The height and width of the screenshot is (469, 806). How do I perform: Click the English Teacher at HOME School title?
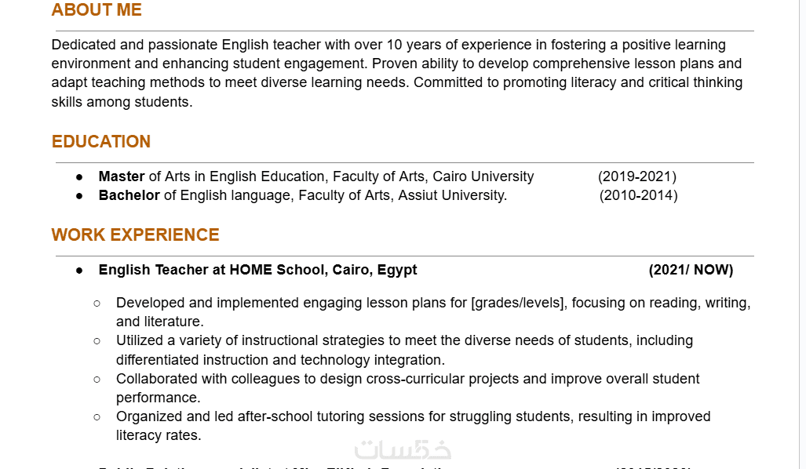257,270
